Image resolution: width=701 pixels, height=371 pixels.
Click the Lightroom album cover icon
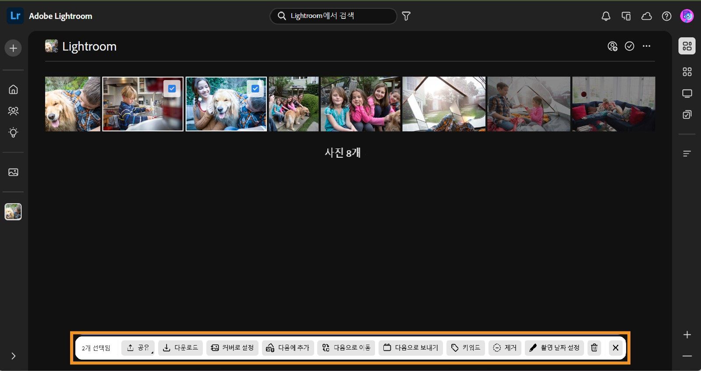[52, 46]
